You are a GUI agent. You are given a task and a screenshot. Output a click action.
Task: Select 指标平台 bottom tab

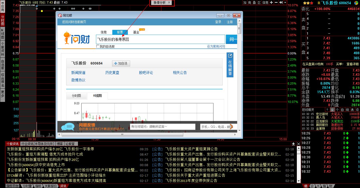point(13,186)
